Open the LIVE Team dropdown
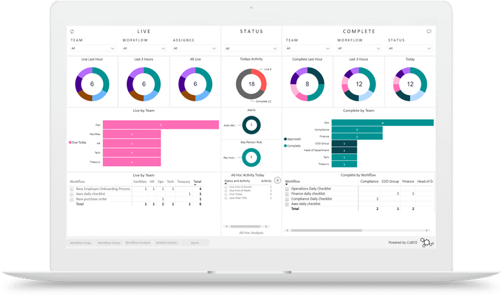The height and width of the screenshot is (296, 503). point(92,48)
